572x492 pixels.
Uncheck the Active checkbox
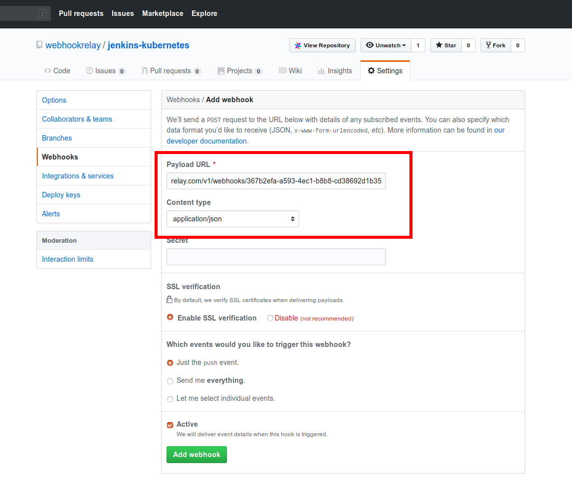click(170, 424)
